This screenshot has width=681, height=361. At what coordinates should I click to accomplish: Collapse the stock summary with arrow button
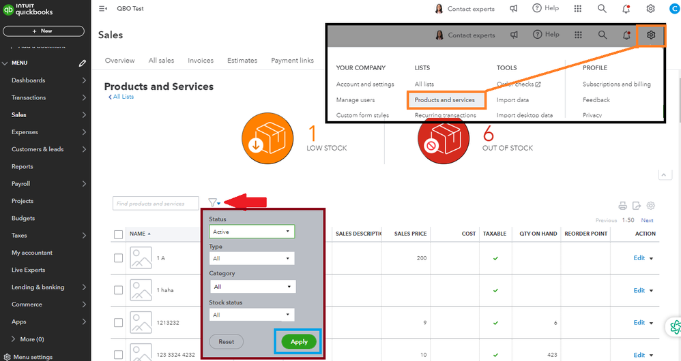(664, 175)
